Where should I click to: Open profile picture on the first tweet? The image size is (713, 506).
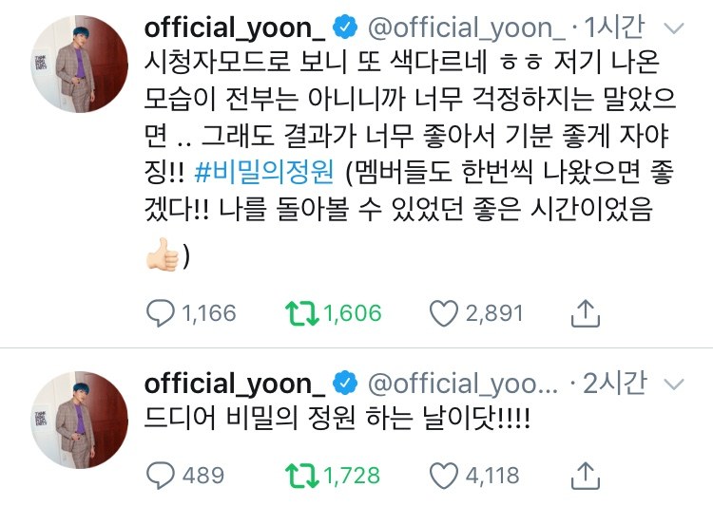coord(80,64)
